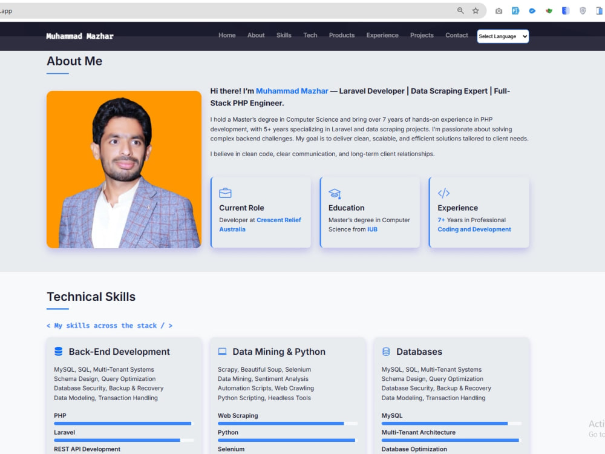Bookmark this page with the star icon
Screen dimensions: 605x454
tap(476, 11)
